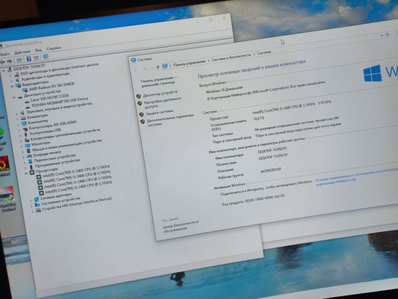398x299 pixels.
Task: Click the Windows 10 Домашняя edition text
Action: click(x=224, y=90)
